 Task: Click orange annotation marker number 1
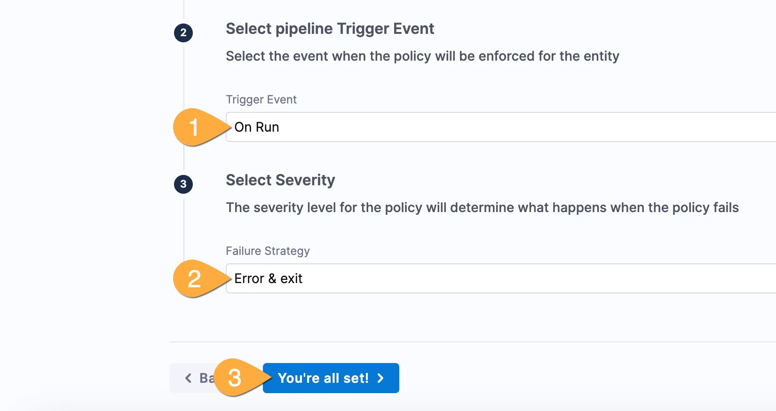(194, 127)
